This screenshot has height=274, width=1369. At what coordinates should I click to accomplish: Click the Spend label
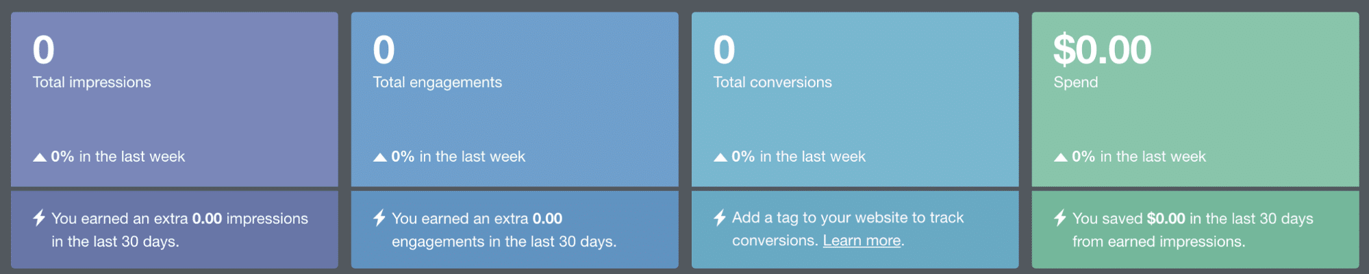tap(1075, 82)
